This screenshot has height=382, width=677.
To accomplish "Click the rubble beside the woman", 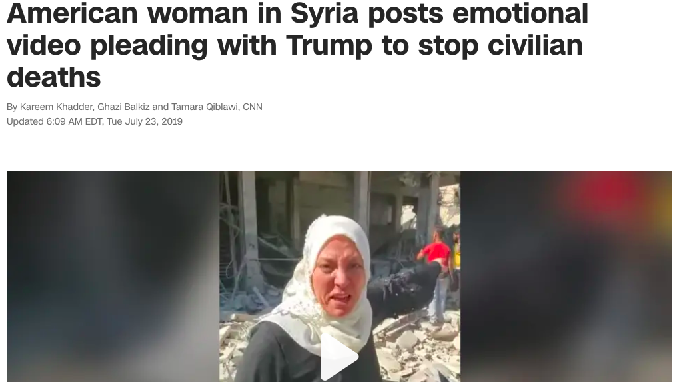I will pos(414,346).
